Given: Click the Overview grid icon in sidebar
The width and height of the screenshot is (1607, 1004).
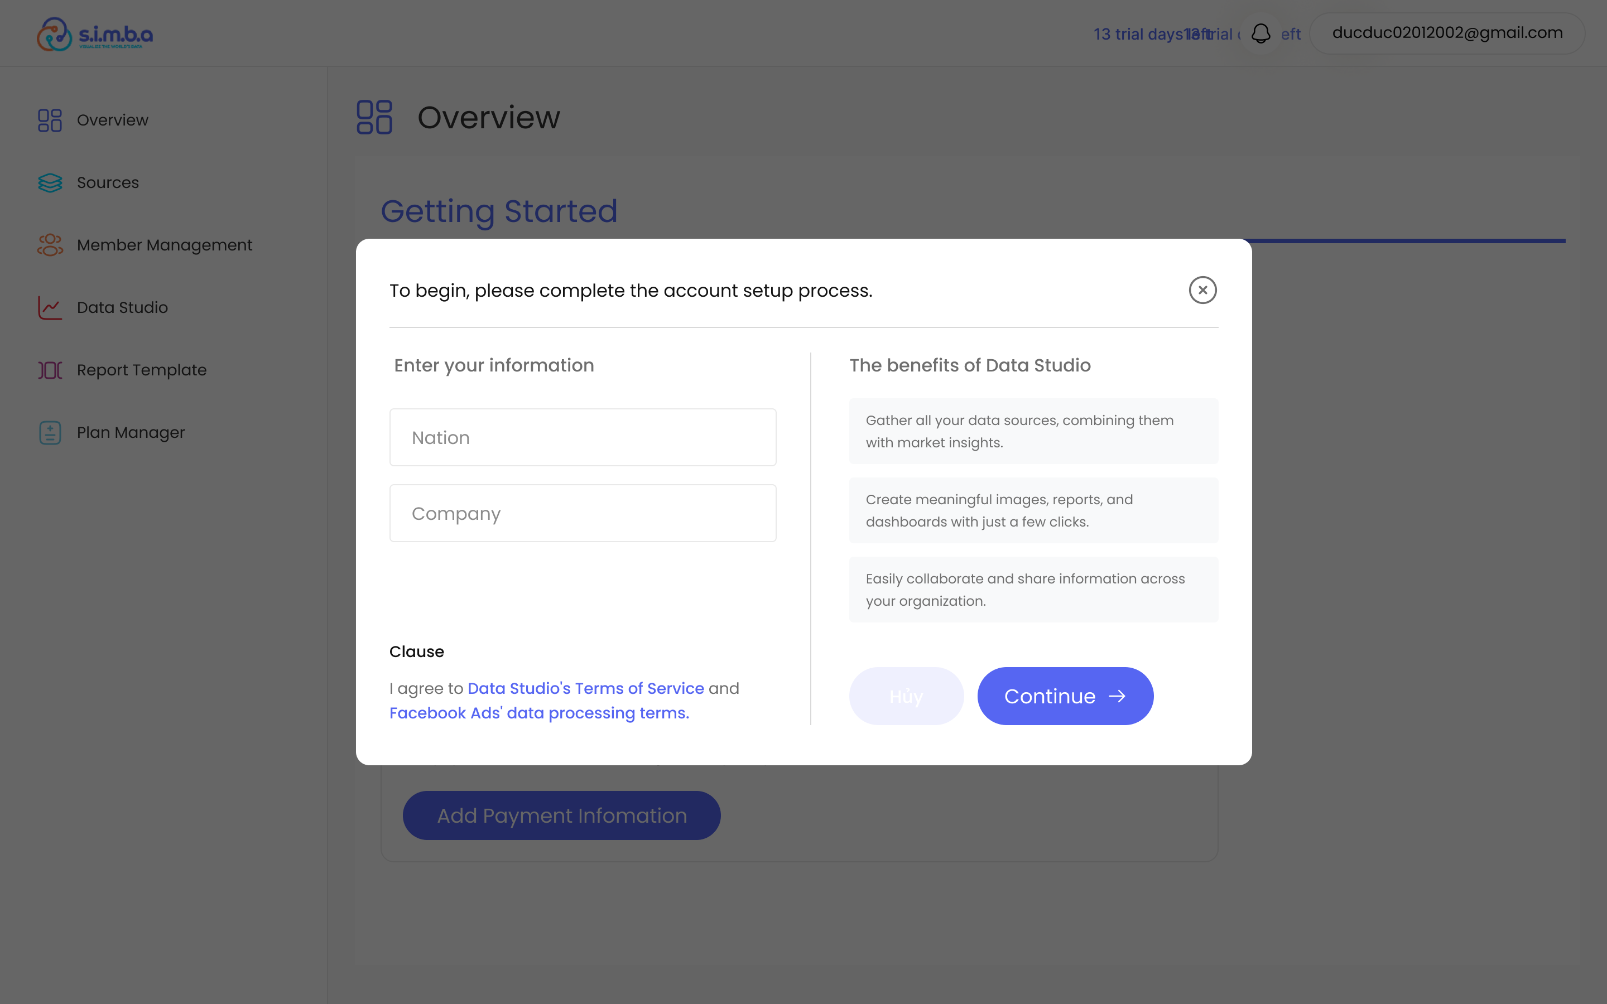Looking at the screenshot, I should pyautogui.click(x=50, y=120).
